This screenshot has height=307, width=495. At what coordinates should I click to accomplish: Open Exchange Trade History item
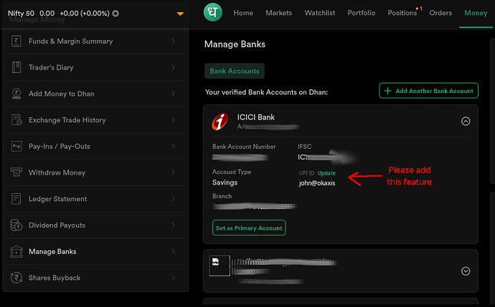(95, 120)
